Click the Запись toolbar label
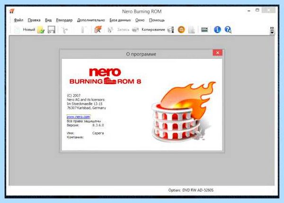Image resolution: width=284 pixels, height=203 pixels. [123, 29]
